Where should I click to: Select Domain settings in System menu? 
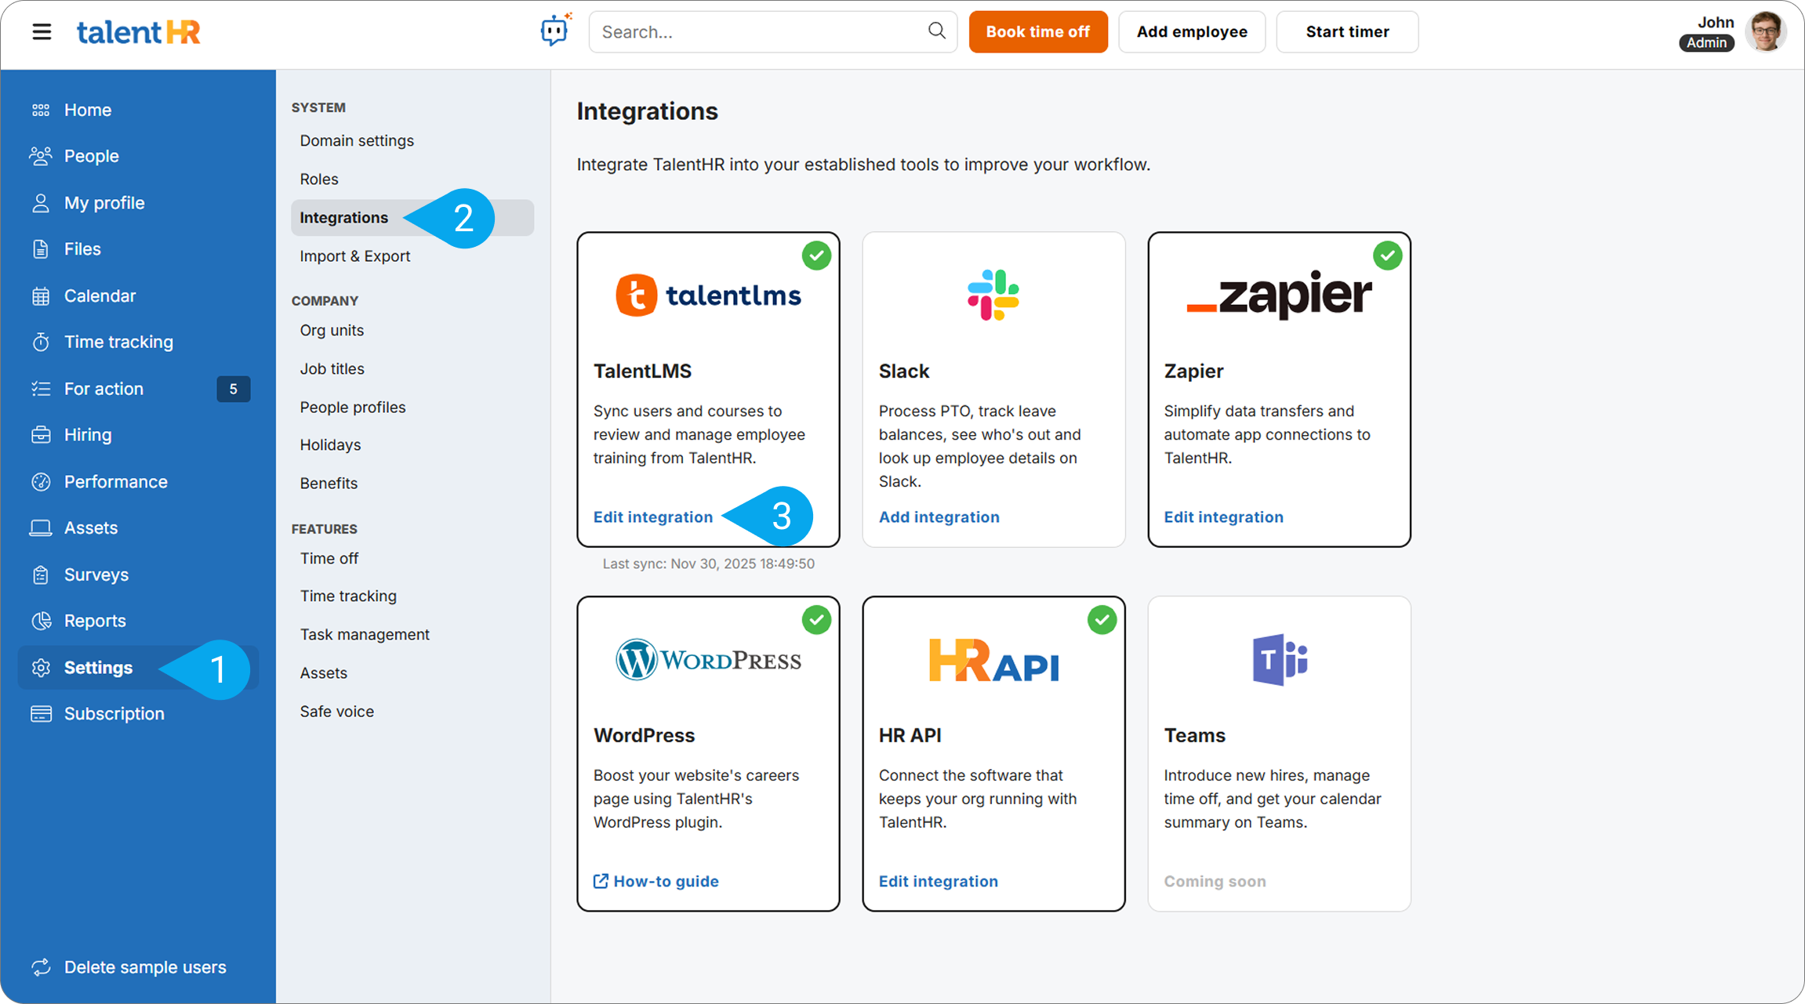[x=356, y=141]
